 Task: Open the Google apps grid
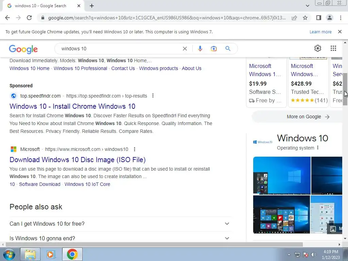click(333, 48)
